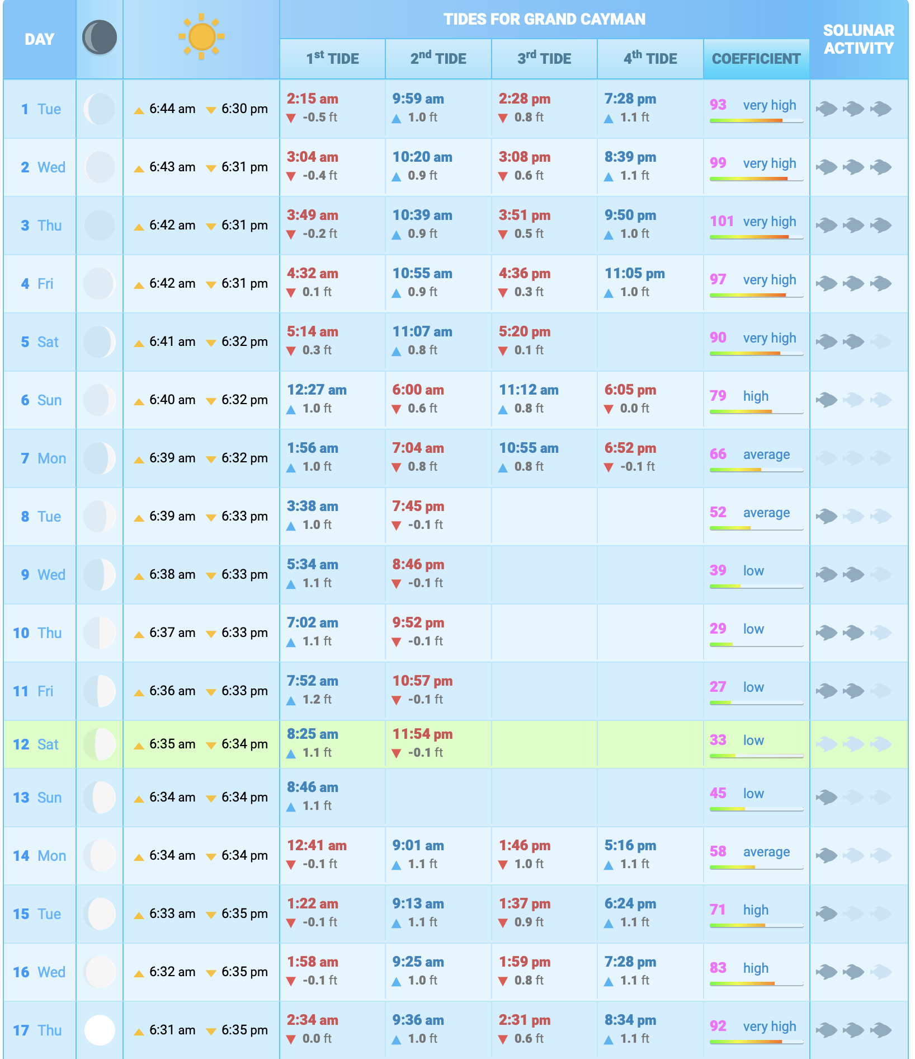Viewport: 915px width, 1059px height.
Task: Click the solunar fish icons for 1 Tue
Action: tap(853, 109)
